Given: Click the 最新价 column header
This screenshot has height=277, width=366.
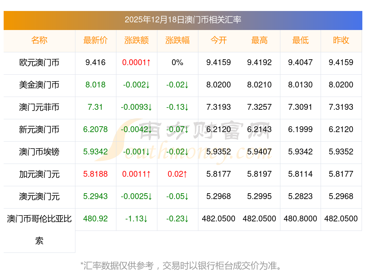Looking at the screenshot, I should click(x=96, y=40).
